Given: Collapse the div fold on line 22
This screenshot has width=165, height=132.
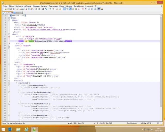Looking at the screenshot, I should [x=9, y=64].
